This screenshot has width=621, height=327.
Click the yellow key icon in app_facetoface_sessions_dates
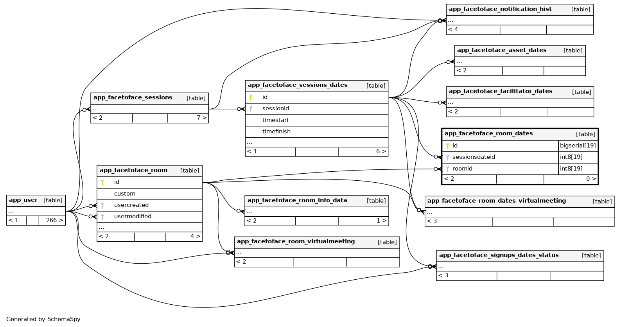coord(251,97)
